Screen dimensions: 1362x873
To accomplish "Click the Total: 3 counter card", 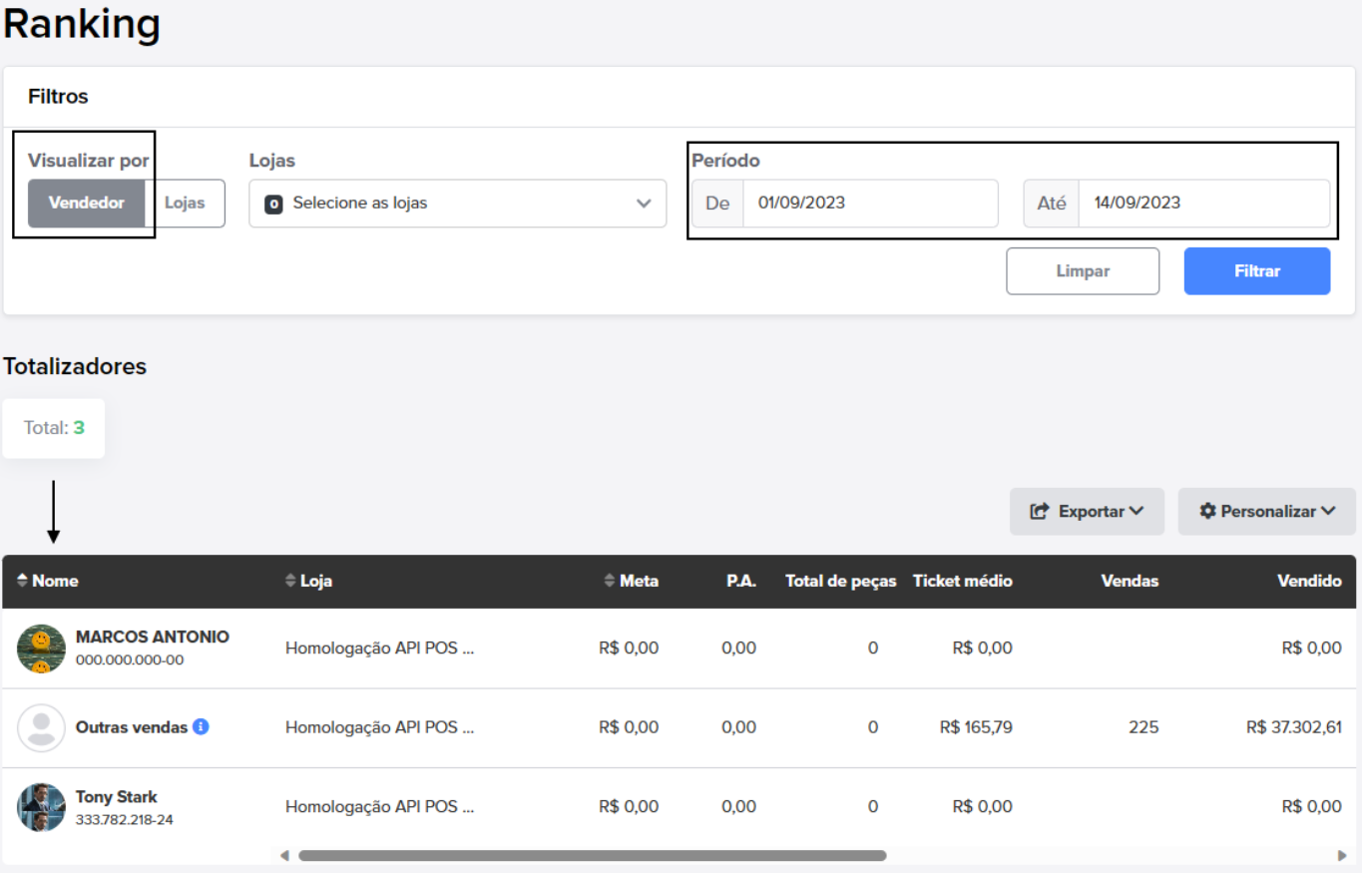I will tap(54, 428).
